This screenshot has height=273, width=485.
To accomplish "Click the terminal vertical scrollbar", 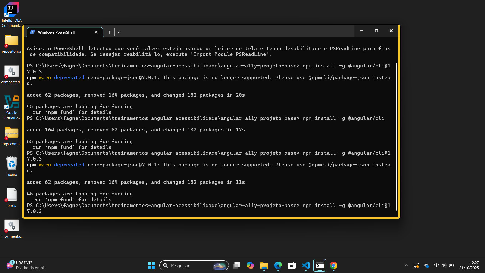I will [x=396, y=136].
